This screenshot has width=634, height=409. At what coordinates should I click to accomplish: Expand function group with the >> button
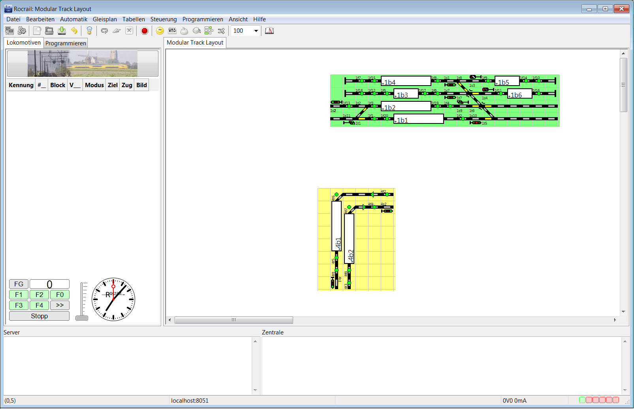point(60,305)
